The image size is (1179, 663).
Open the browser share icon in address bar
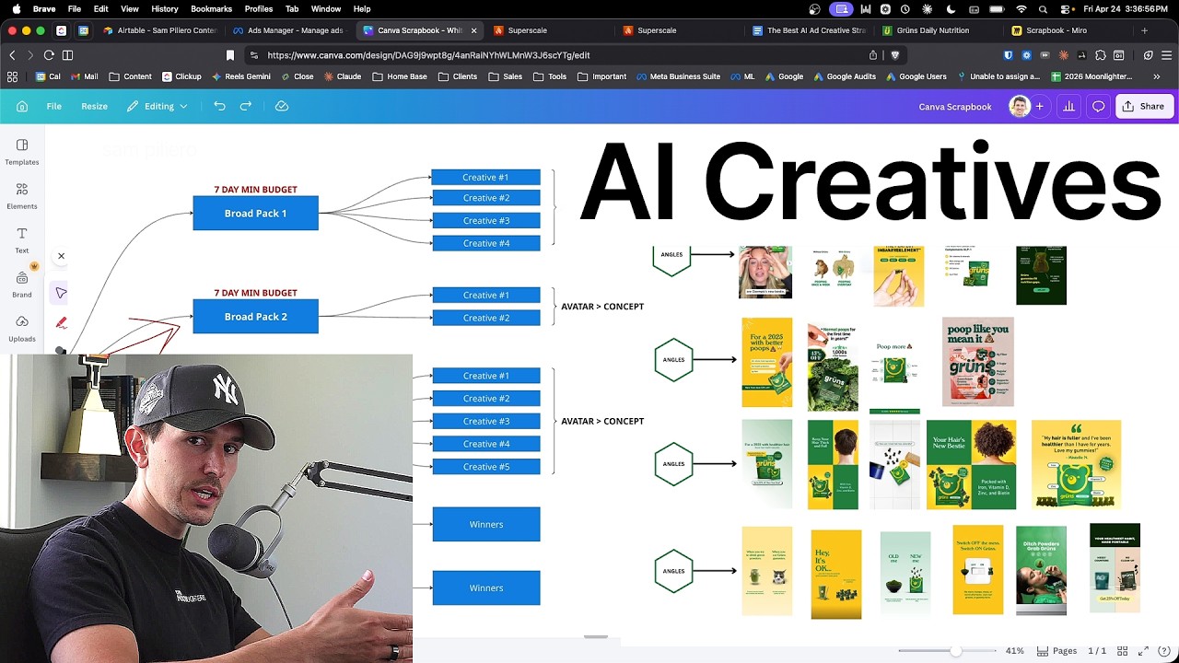pyautogui.click(x=873, y=55)
